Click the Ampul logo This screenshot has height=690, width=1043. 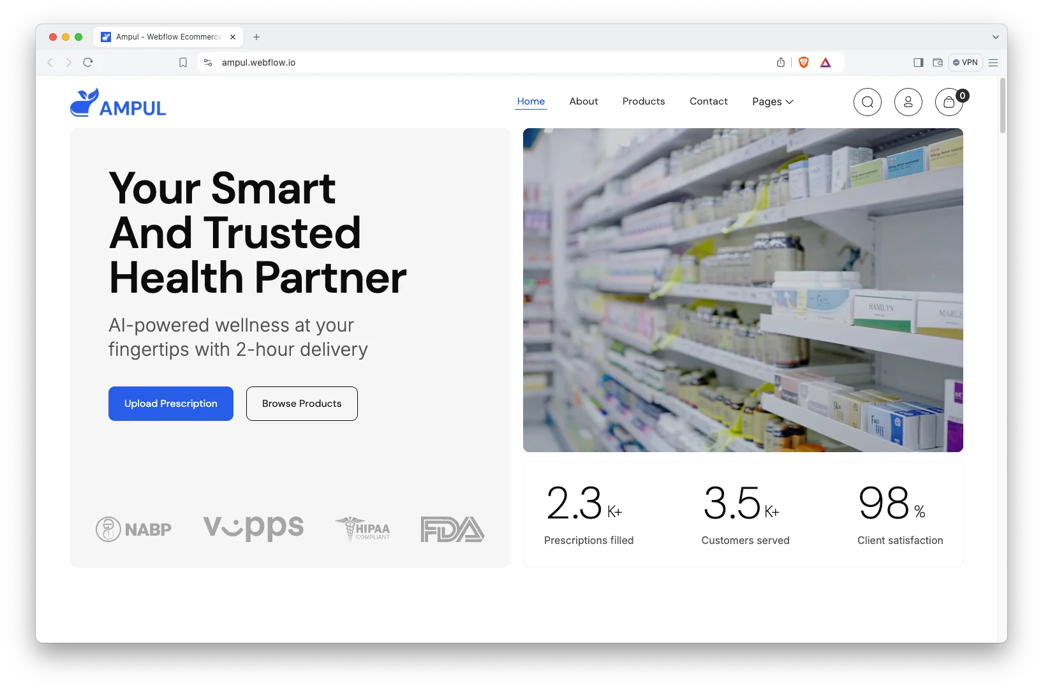pyautogui.click(x=118, y=103)
